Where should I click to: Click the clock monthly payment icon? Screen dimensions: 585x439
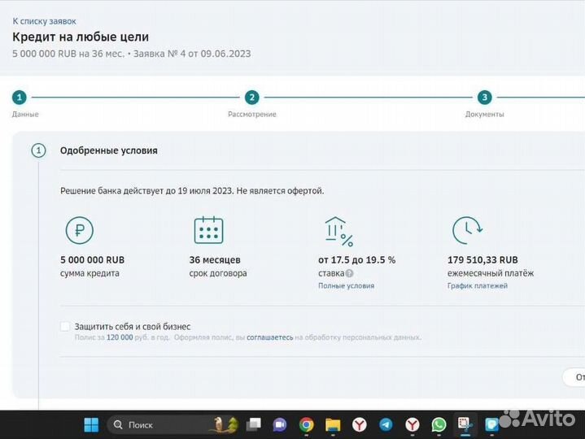(466, 230)
